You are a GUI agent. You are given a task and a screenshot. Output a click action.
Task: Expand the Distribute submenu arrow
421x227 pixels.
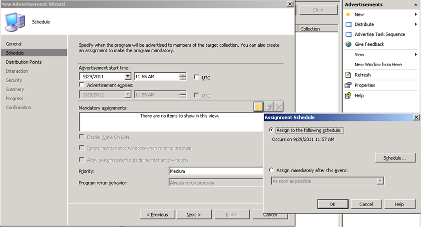(x=416, y=24)
